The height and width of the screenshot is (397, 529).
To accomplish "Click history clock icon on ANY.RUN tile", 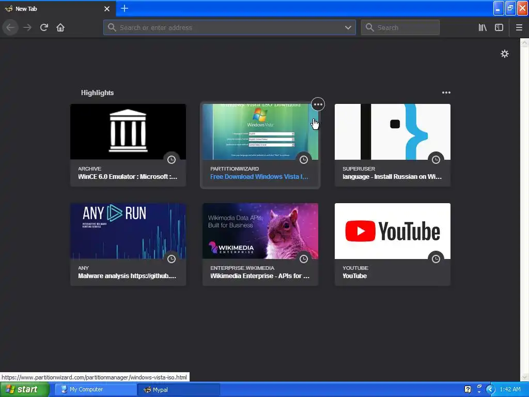I will 172,259.
